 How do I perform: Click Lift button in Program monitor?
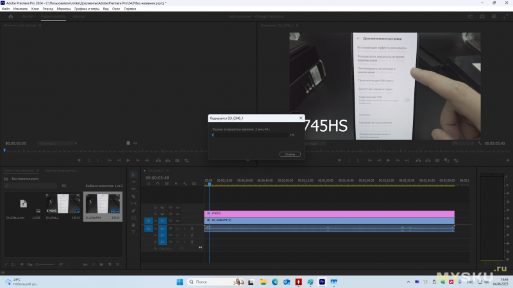419,161
